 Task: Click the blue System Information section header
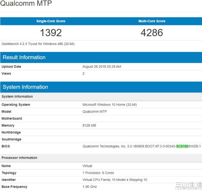[25, 87]
